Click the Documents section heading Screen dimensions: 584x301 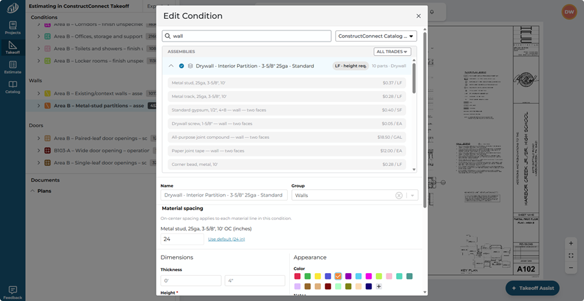pos(45,180)
